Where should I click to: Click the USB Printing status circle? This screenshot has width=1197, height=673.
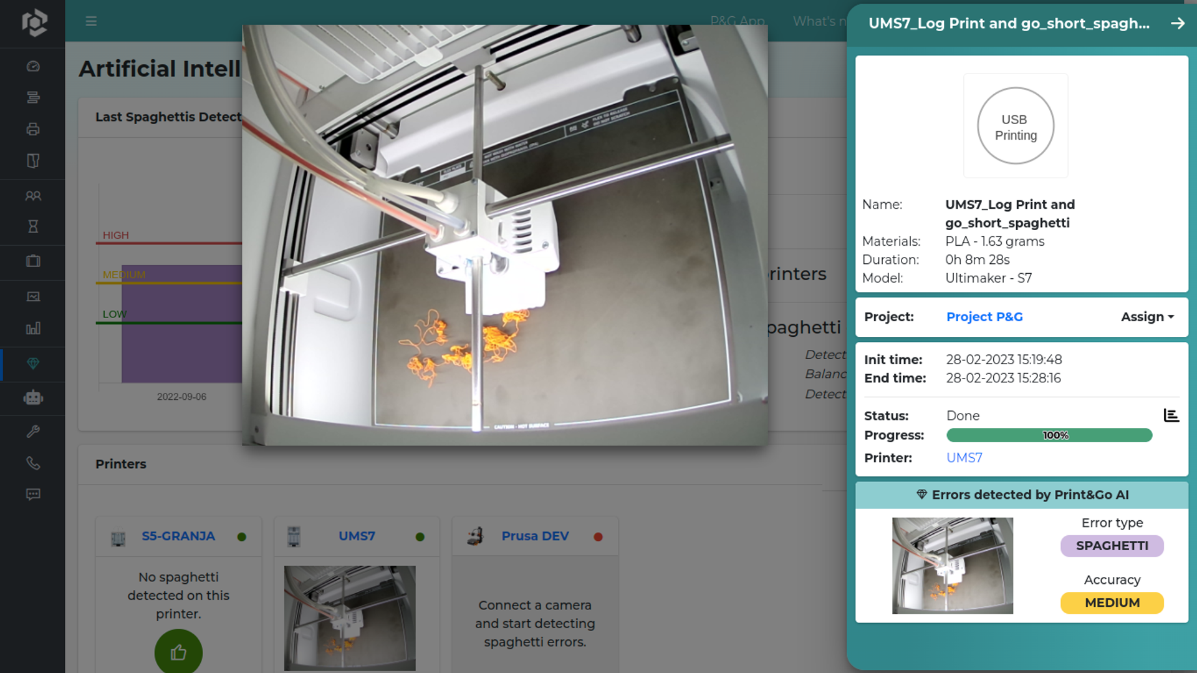coord(1016,127)
